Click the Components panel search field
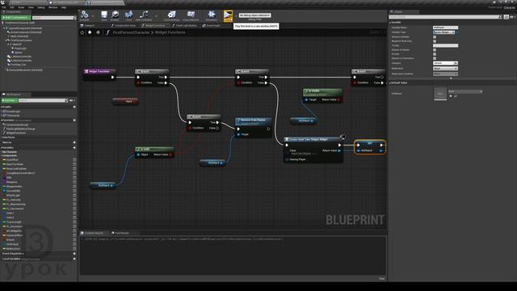Screen dimensions: 517x291 tap(54, 18)
